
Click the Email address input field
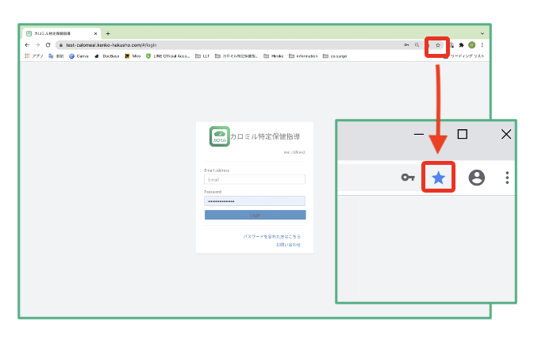[x=255, y=179]
